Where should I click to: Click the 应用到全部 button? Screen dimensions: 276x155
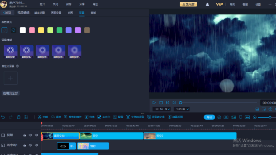click(10, 93)
